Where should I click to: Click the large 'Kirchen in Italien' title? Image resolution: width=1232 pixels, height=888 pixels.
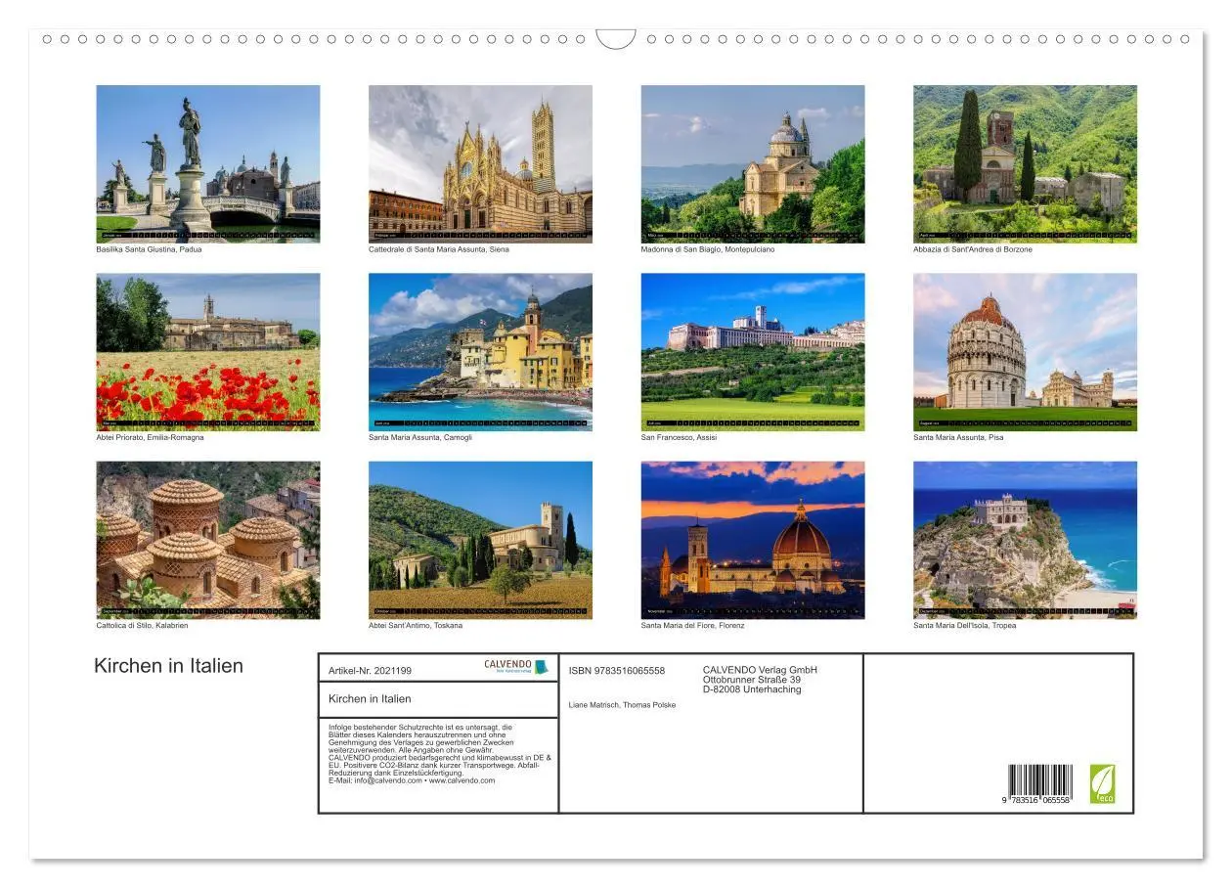168,666
